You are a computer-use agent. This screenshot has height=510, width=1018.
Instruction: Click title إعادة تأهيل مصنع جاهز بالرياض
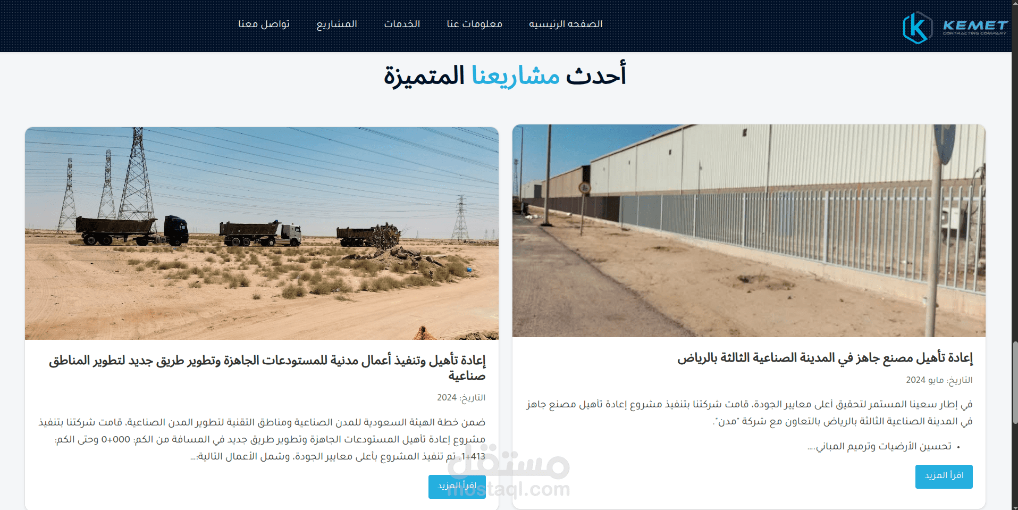pos(825,358)
